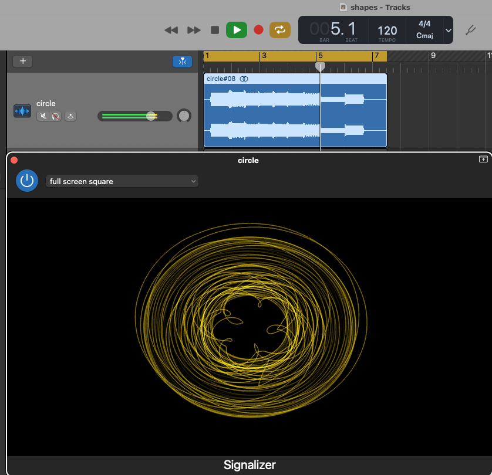
Task: Click the circle track pan knob
Action: coord(184,116)
